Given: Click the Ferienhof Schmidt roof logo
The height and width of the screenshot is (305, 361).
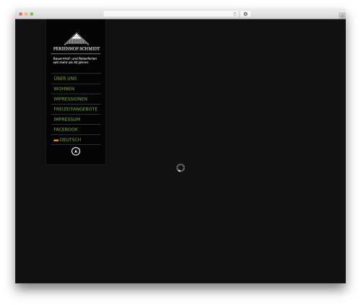Looking at the screenshot, I should click(77, 39).
